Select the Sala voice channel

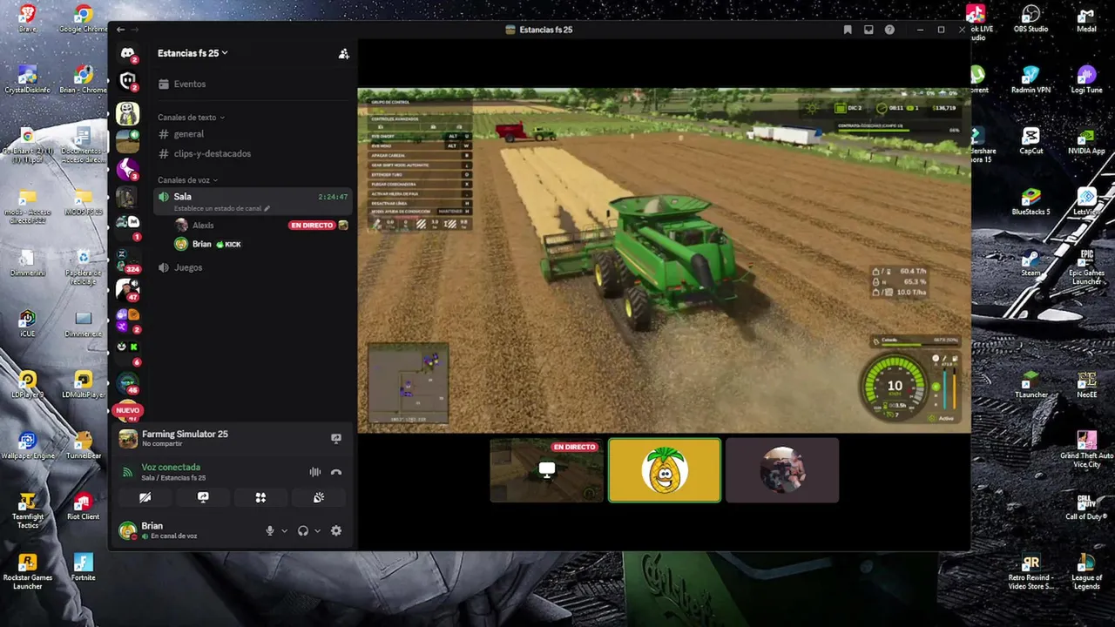[x=253, y=201]
